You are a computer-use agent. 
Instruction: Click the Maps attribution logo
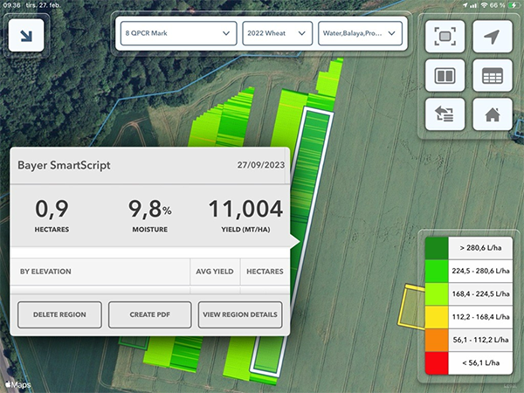click(x=18, y=384)
